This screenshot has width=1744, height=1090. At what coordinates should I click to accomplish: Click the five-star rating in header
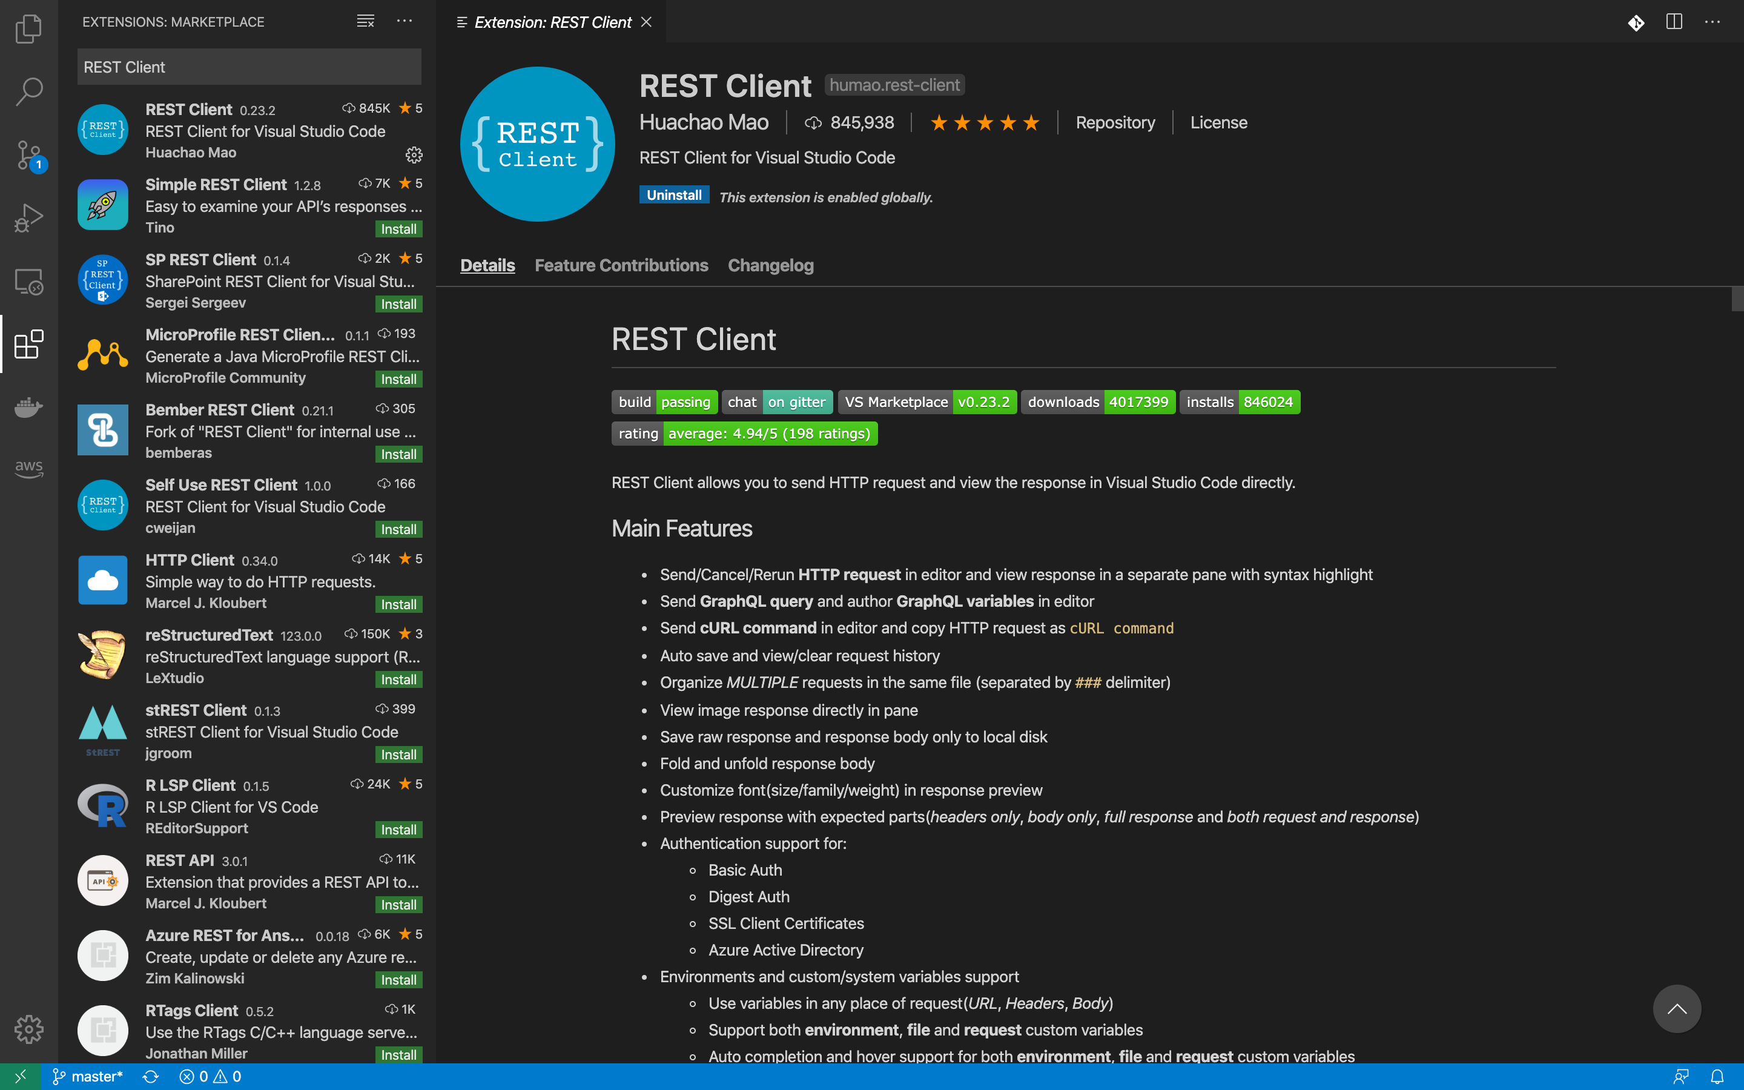[x=985, y=124]
